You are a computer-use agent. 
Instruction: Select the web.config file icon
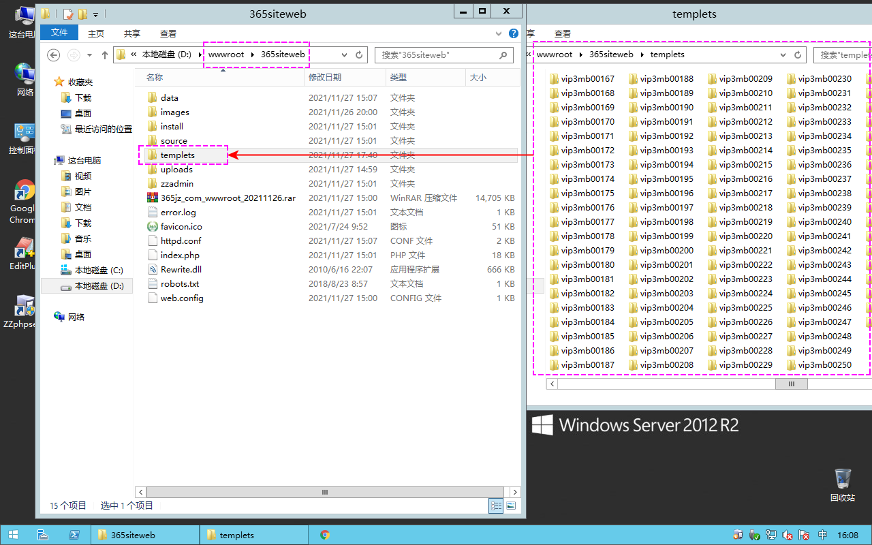pyautogui.click(x=153, y=298)
